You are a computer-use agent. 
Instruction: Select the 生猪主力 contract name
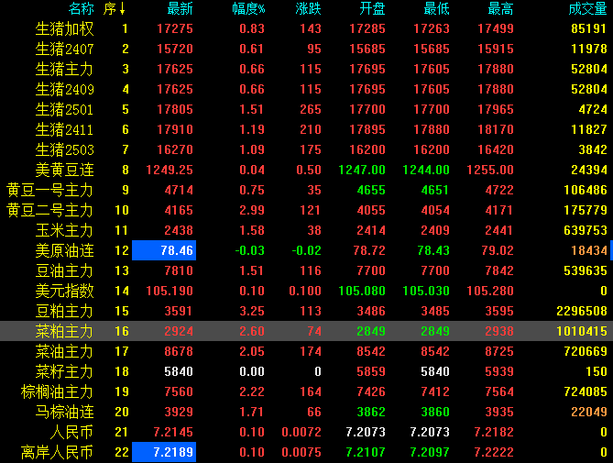click(64, 69)
